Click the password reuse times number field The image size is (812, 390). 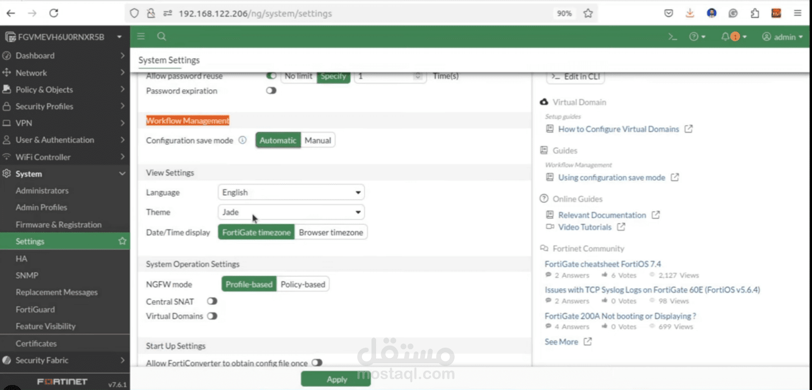389,76
